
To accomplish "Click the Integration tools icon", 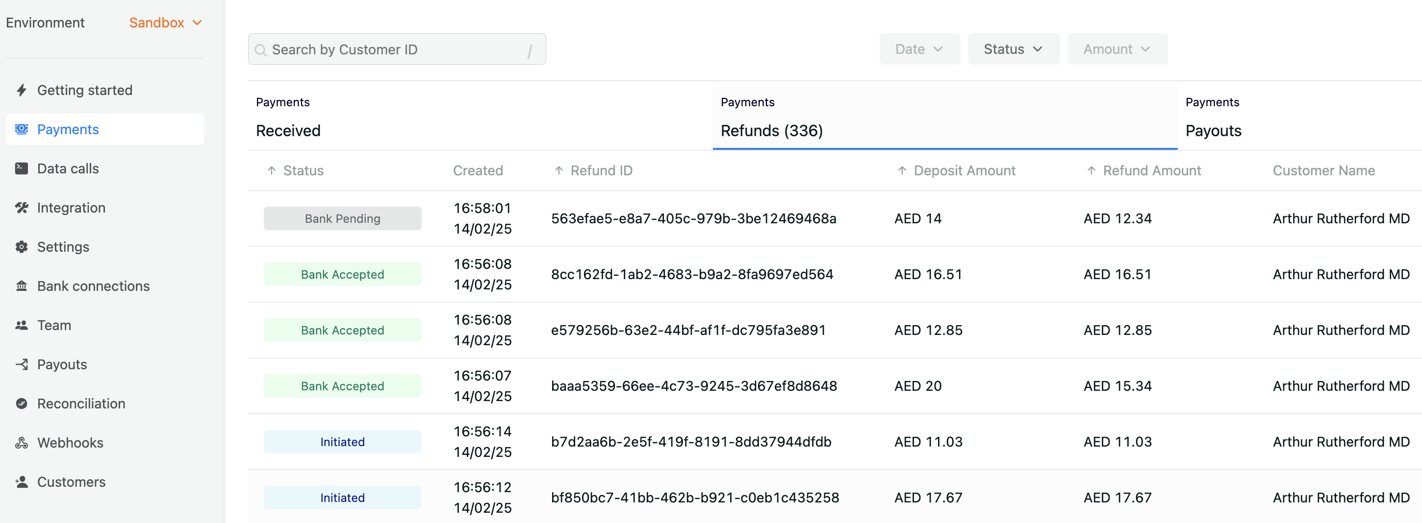I will tap(22, 207).
